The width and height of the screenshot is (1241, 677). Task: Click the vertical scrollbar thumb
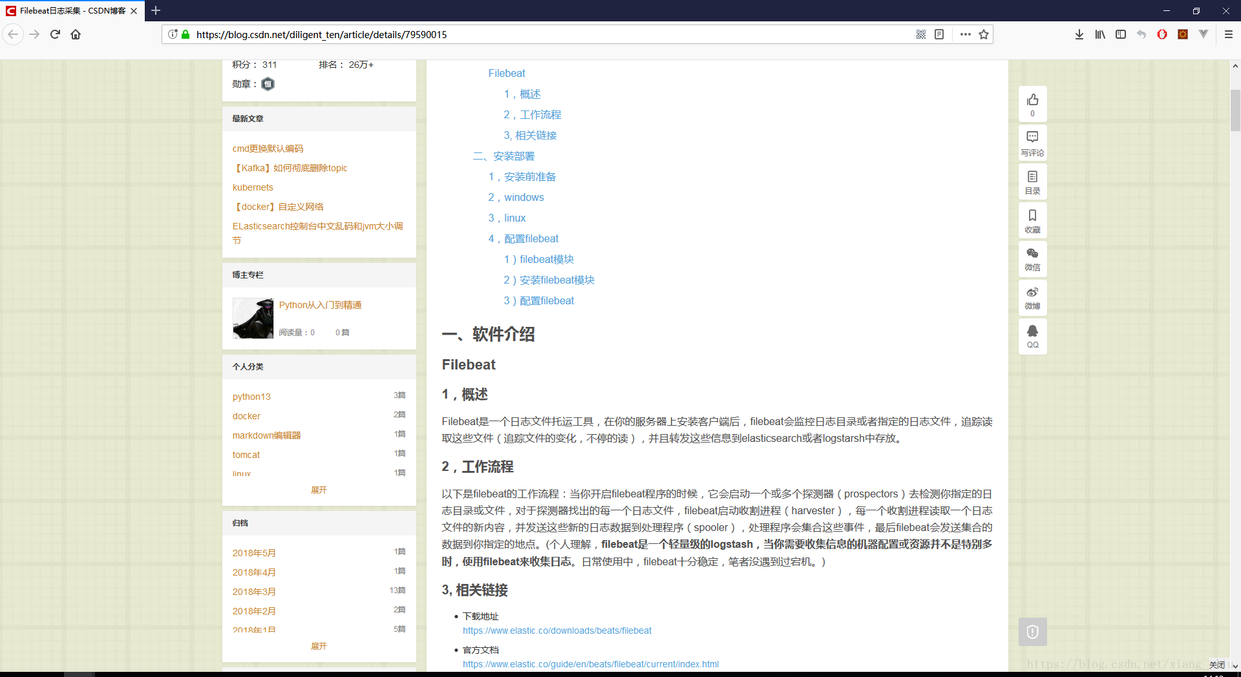click(1235, 110)
